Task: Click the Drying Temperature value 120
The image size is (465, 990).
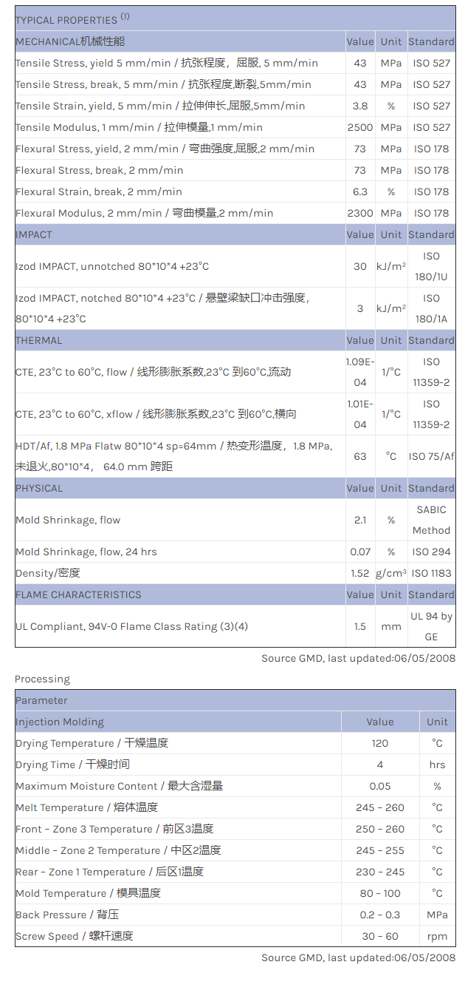Action: coord(380,743)
